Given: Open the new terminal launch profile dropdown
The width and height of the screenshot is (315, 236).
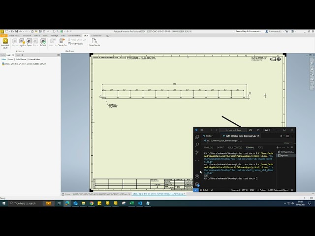Looking at the screenshot, I should click(x=280, y=147).
